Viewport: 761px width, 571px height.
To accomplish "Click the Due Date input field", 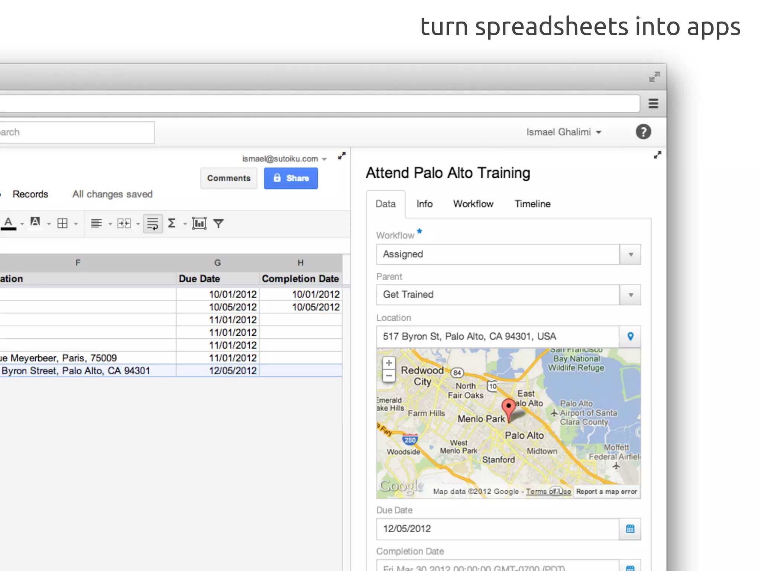I will 498,529.
